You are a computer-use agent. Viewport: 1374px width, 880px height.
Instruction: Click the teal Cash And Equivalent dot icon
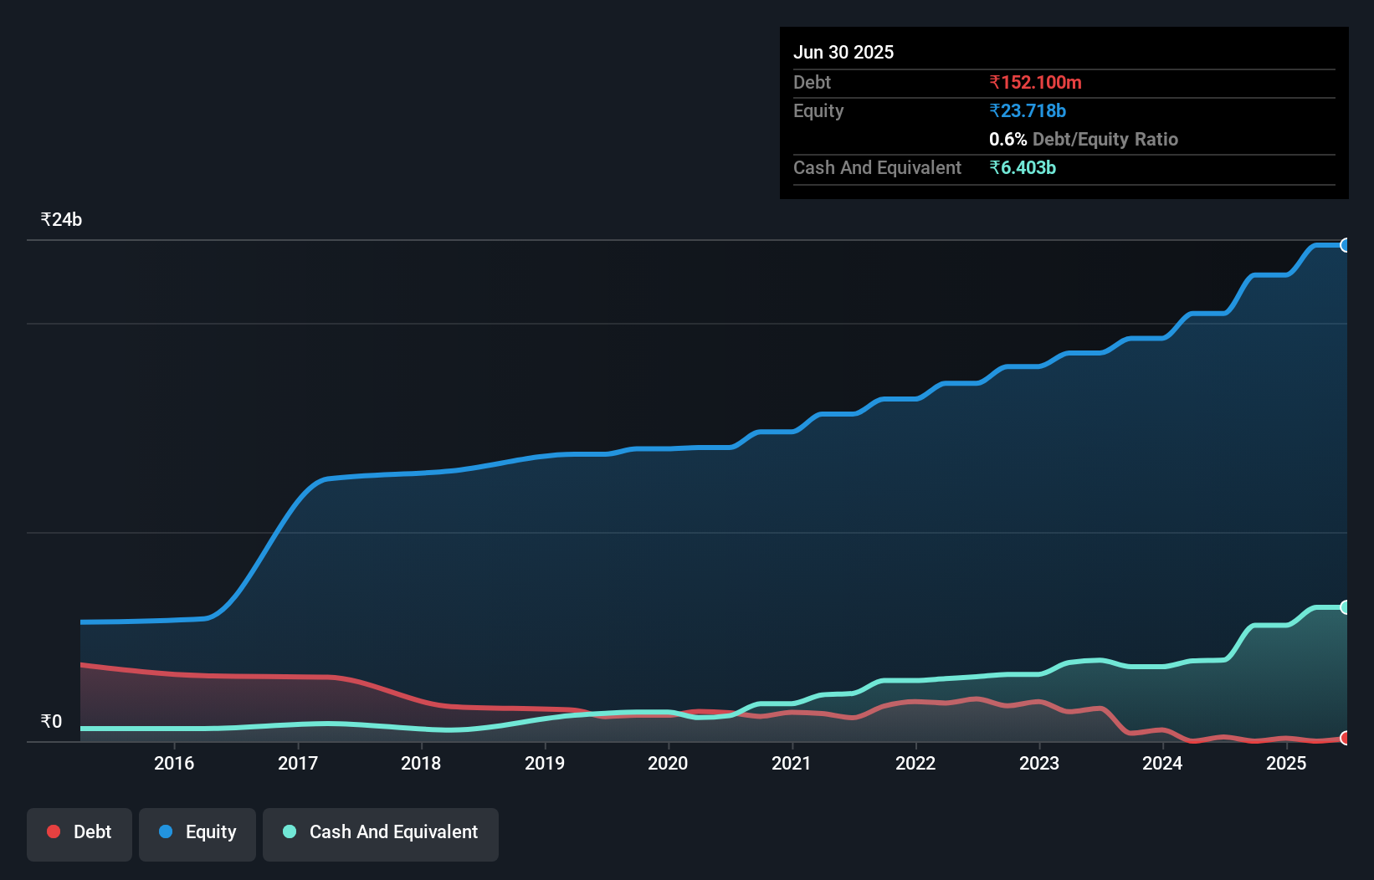point(288,831)
